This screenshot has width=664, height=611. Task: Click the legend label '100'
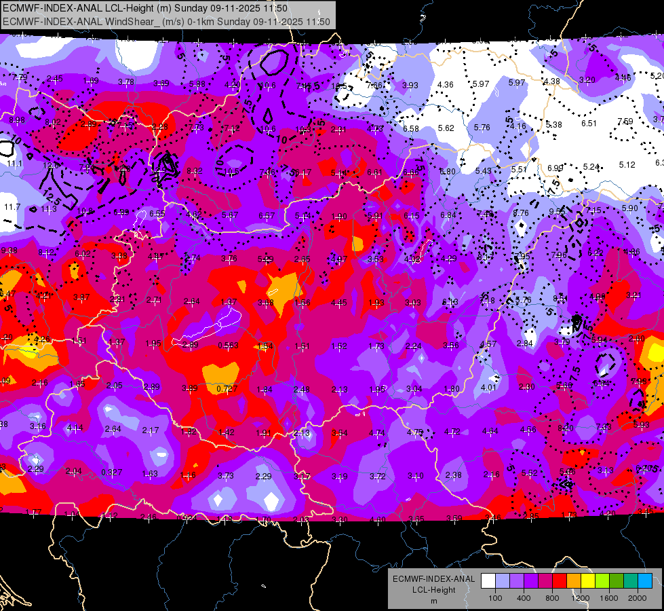pos(495,598)
